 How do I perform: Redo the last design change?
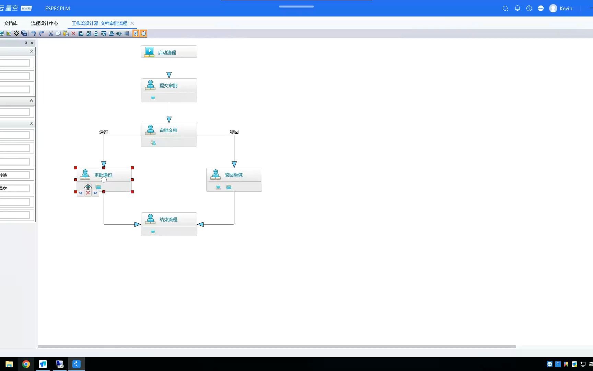(42, 33)
